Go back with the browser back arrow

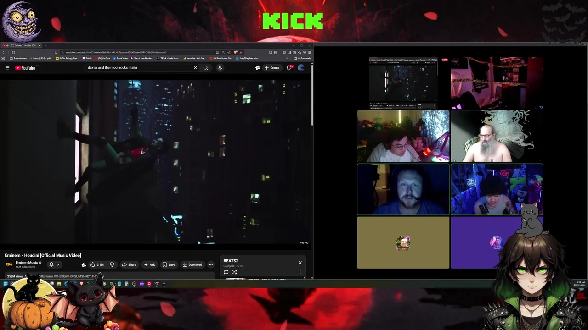pyautogui.click(x=4, y=52)
